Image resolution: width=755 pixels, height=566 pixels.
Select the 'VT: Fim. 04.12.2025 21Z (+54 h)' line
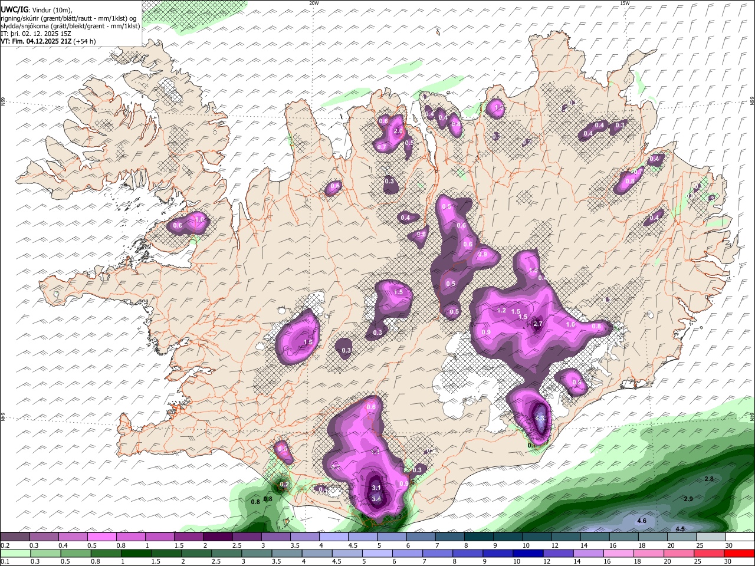(x=48, y=41)
